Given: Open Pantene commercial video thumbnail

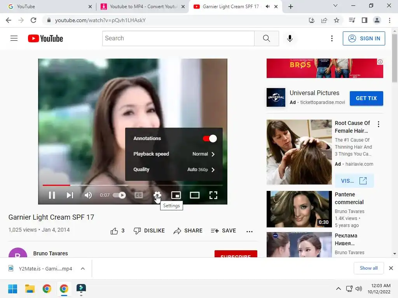Looking at the screenshot, I should point(299,209).
